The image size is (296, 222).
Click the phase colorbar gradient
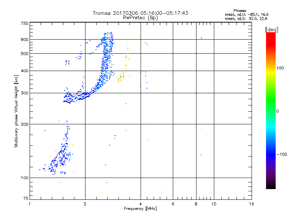(271, 111)
